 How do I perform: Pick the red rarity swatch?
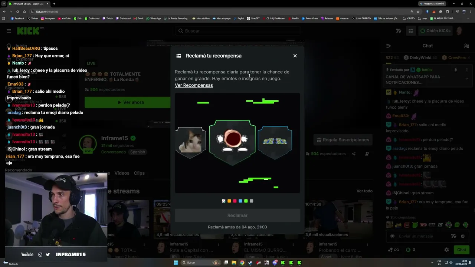click(x=235, y=201)
